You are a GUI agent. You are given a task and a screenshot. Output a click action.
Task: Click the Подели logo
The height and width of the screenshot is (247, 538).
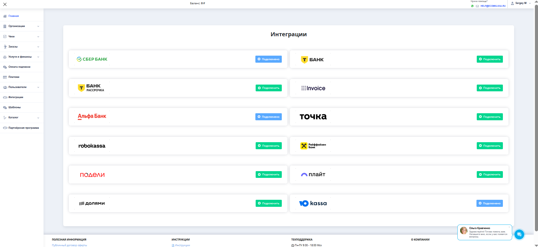[x=92, y=175]
